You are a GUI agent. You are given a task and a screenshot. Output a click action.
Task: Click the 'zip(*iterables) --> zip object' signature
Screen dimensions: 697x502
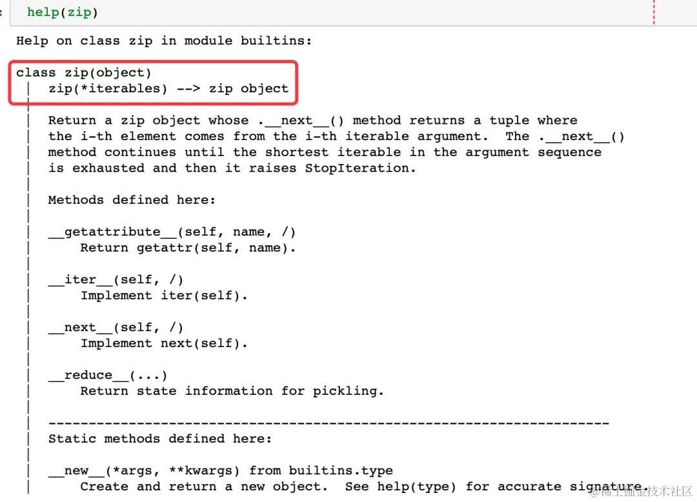pos(168,88)
